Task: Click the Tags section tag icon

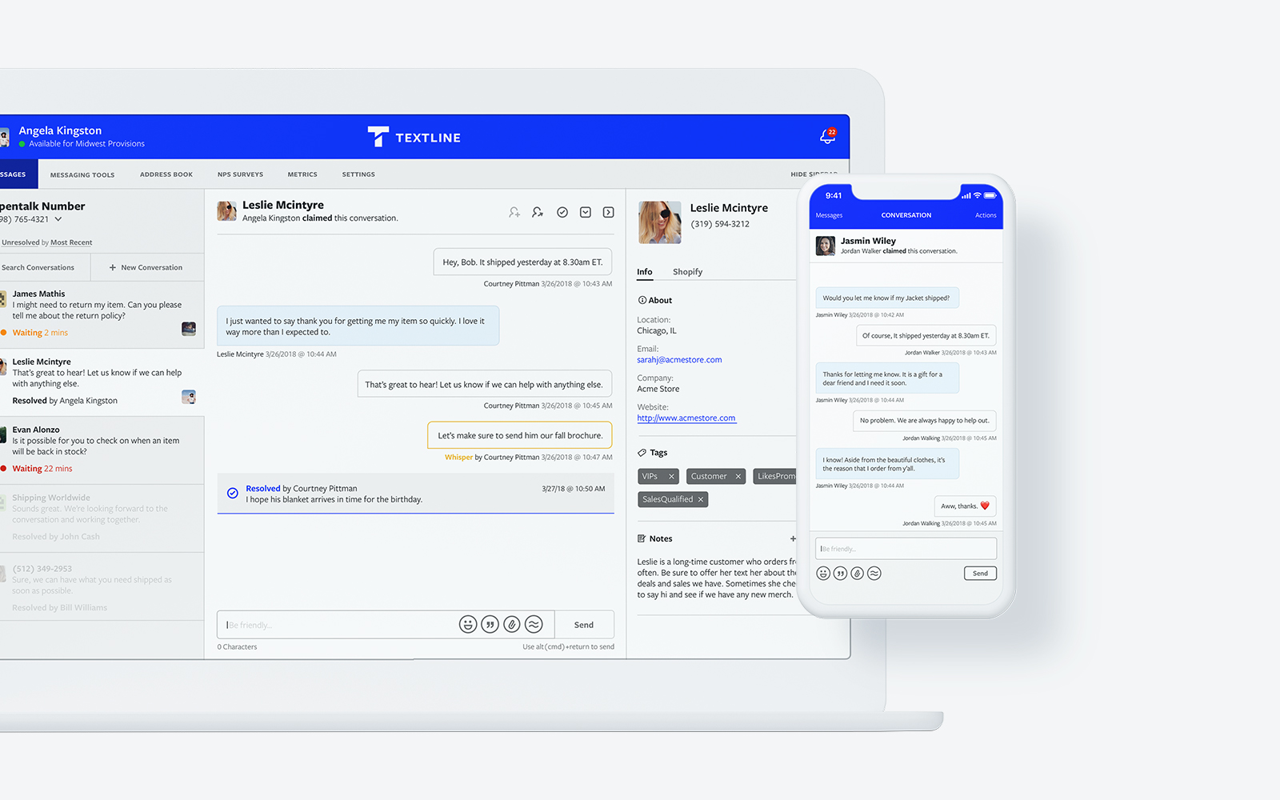Action: (642, 453)
